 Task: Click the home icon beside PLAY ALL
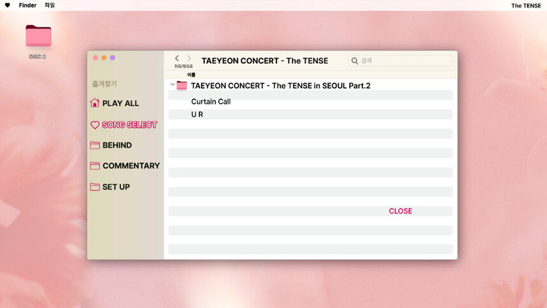(95, 103)
